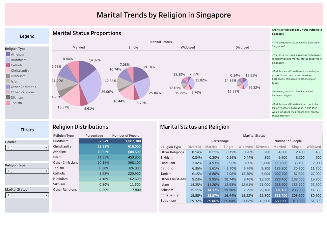Viewport: 327px width, 226px height.
Task: Select the Divorced pie chart
Action: [x=242, y=83]
